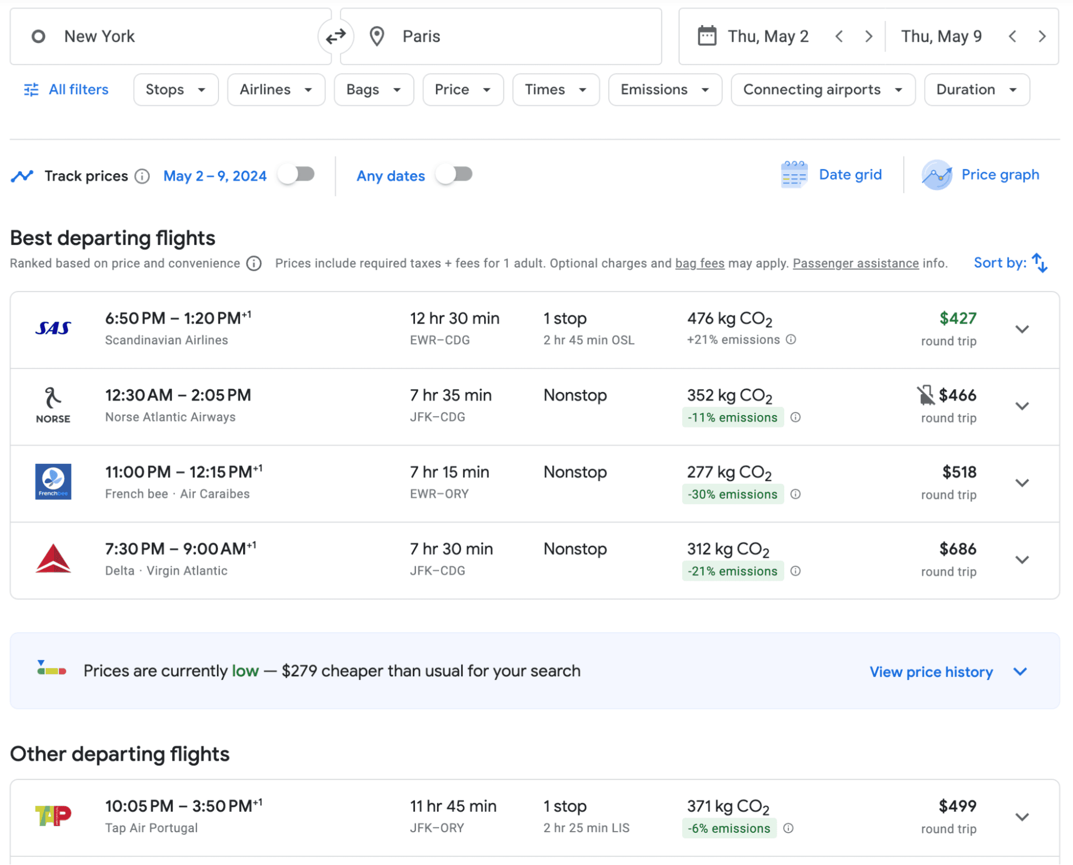This screenshot has height=865, width=1073.
Task: Click the calendar icon for departure date
Action: [706, 36]
